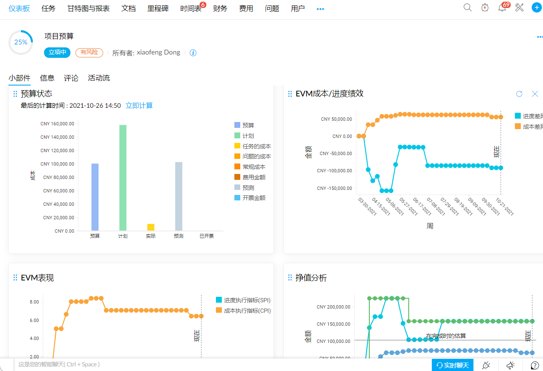Expand the ... overflow navigation menu
Screen dimensions: 543x371
point(320,8)
